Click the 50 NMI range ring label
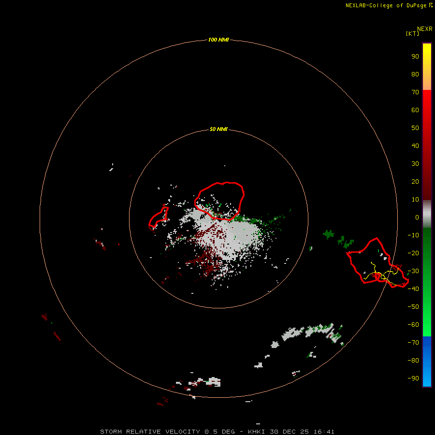This screenshot has width=435, height=435. point(218,129)
